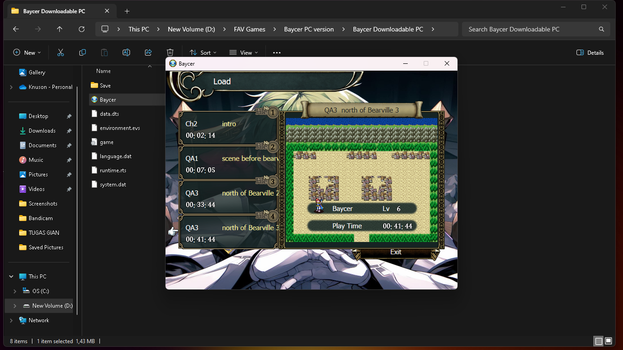Add a new File Explorer tab
Viewport: 623px width, 350px height.
click(127, 11)
